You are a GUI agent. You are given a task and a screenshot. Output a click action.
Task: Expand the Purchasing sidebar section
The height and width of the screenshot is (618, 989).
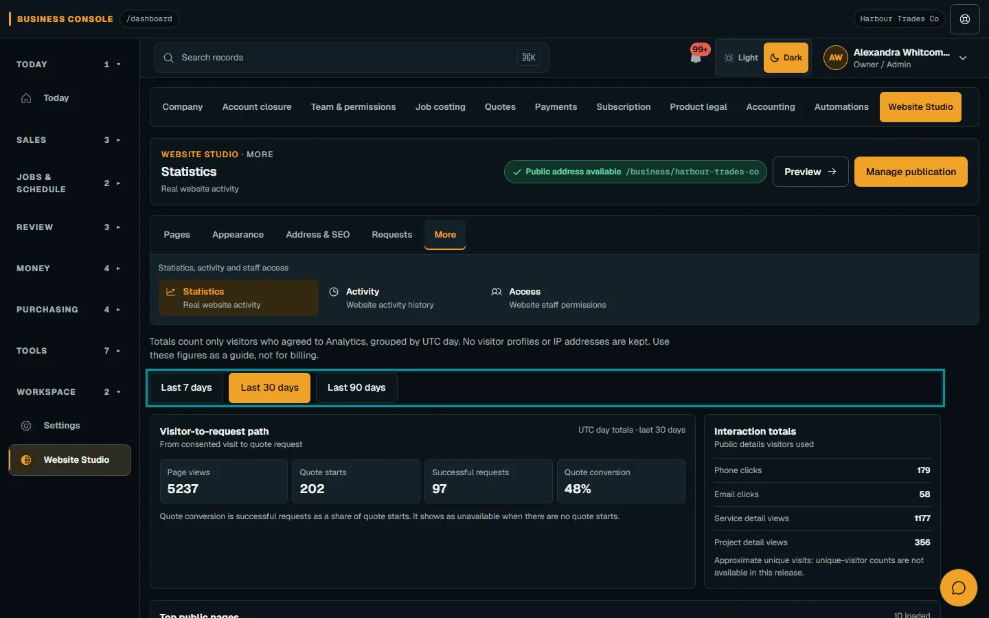[69, 310]
